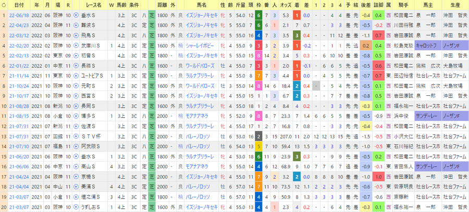Click the play icon next to 高山S
The width and height of the screenshot is (469, 212).
click(76, 167)
